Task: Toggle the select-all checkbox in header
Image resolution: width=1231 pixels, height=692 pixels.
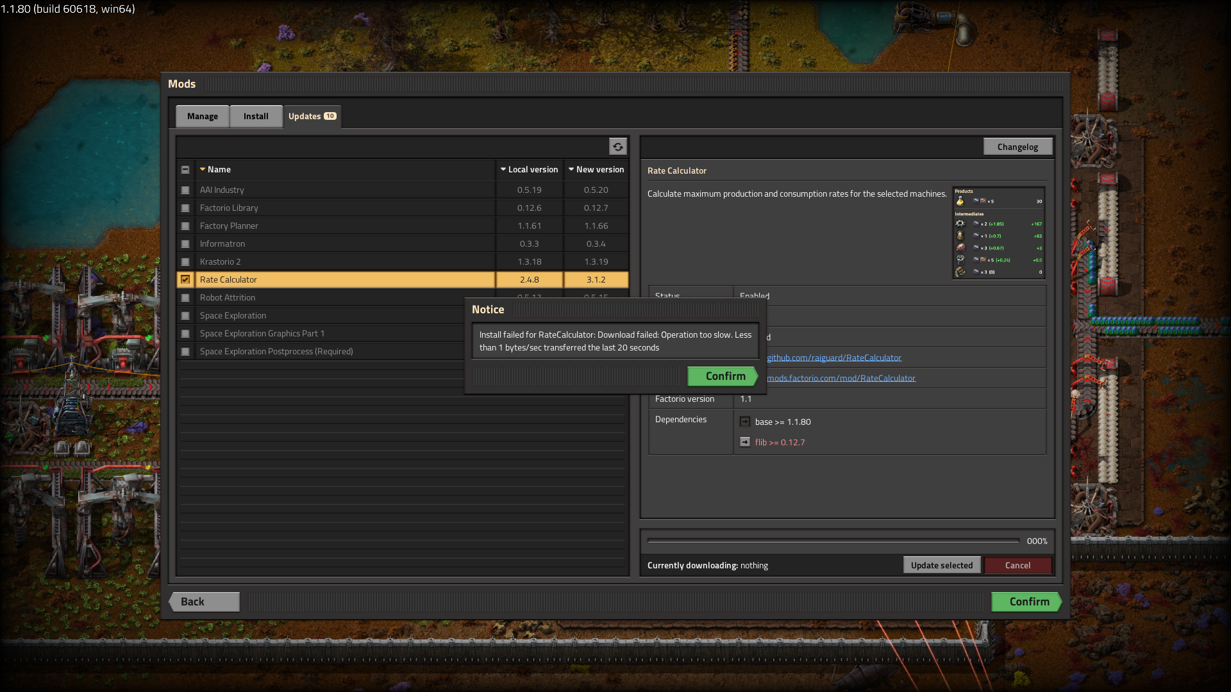Action: pos(185,170)
